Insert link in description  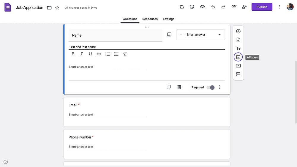pyautogui.click(x=99, y=54)
